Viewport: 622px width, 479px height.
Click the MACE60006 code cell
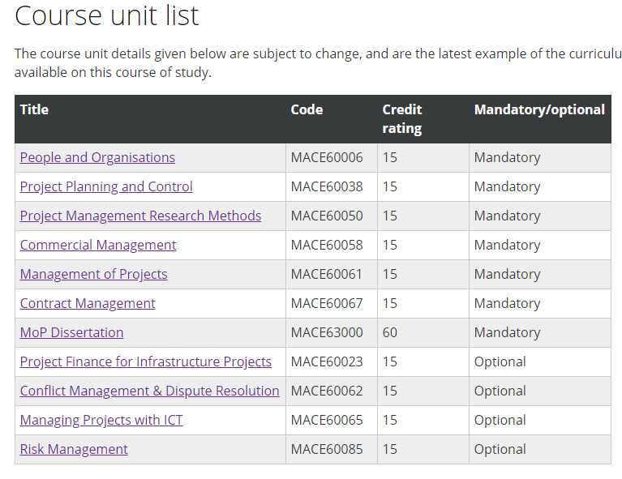[327, 157]
